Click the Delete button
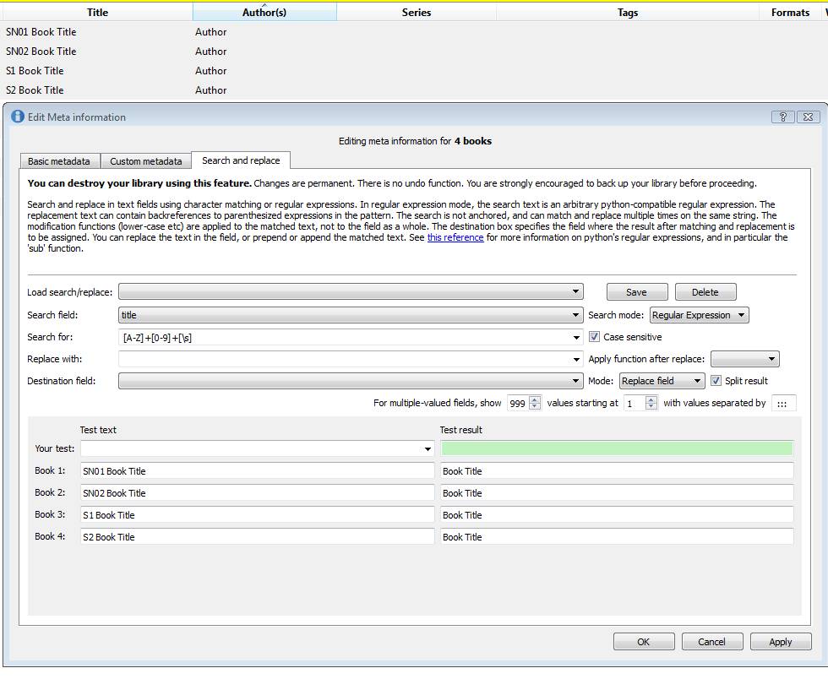Screen dimensions: 828x679 [705, 292]
